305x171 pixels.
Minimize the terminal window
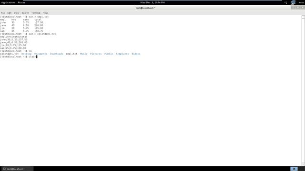[x=293, y=8]
